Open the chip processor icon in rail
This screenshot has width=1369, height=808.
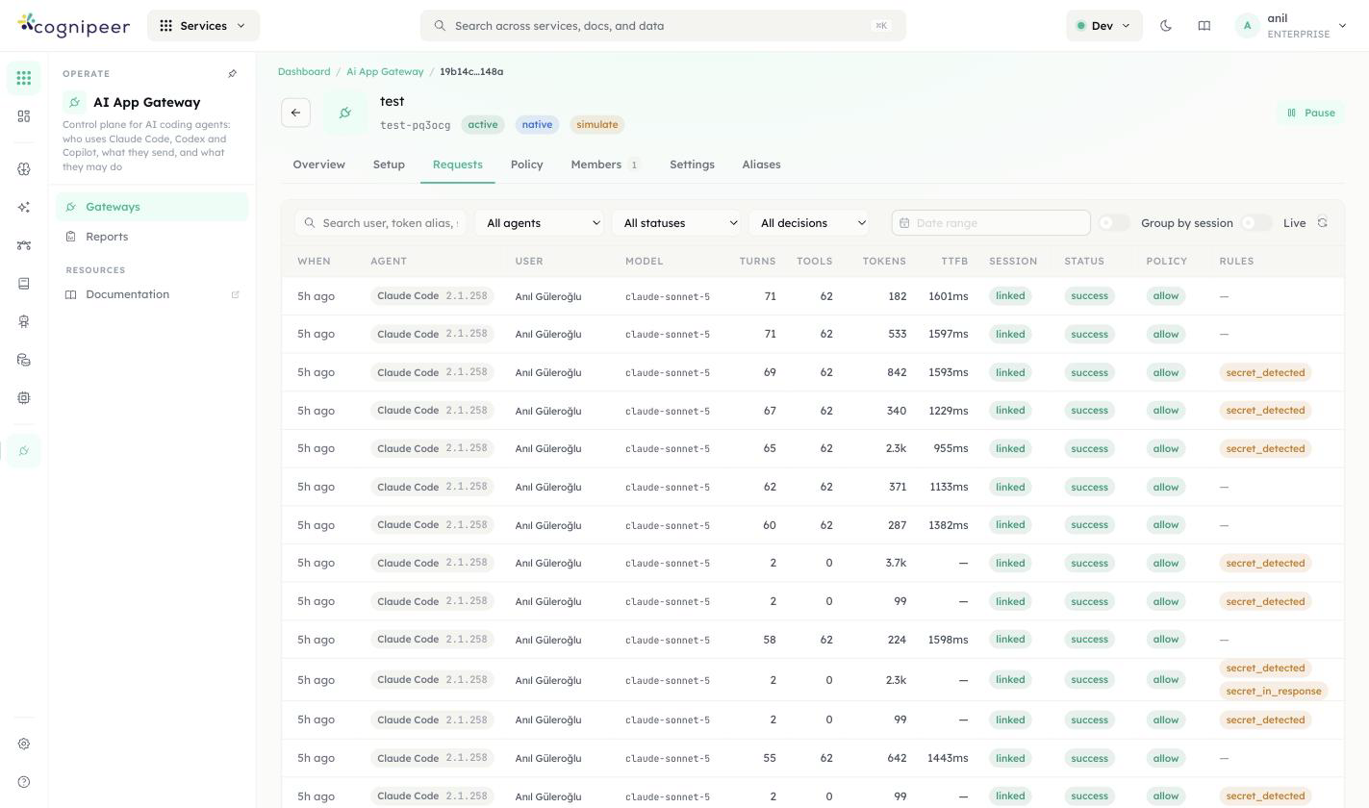coord(24,397)
